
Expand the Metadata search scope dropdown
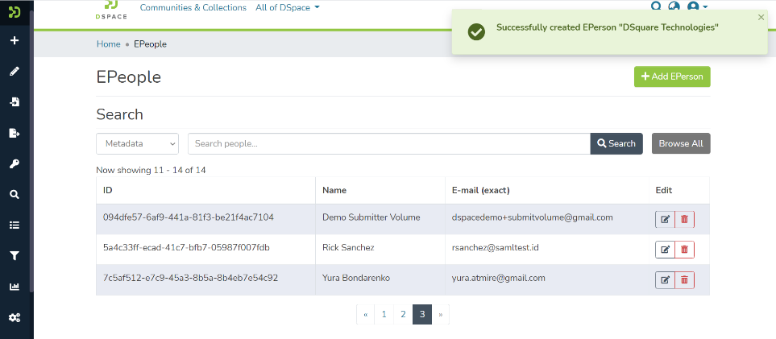coord(138,143)
